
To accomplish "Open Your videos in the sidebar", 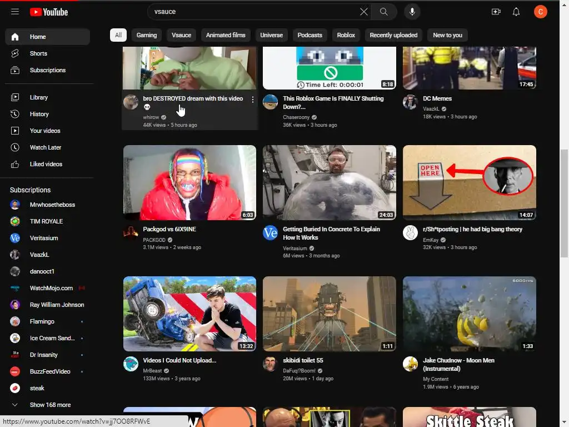I will (x=48, y=131).
